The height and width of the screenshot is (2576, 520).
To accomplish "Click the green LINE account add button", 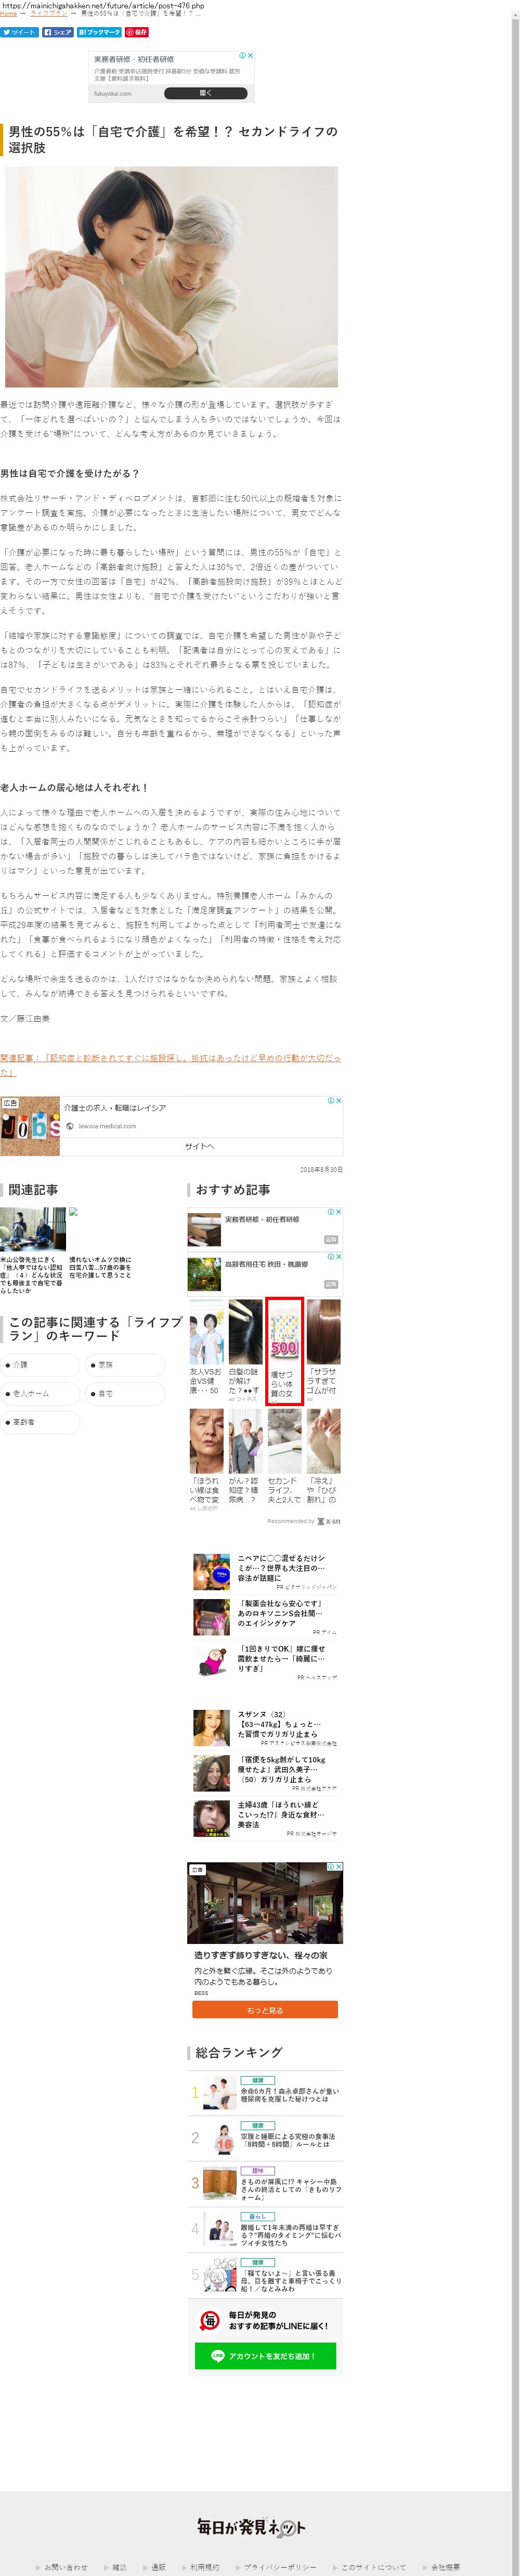I will (265, 2355).
